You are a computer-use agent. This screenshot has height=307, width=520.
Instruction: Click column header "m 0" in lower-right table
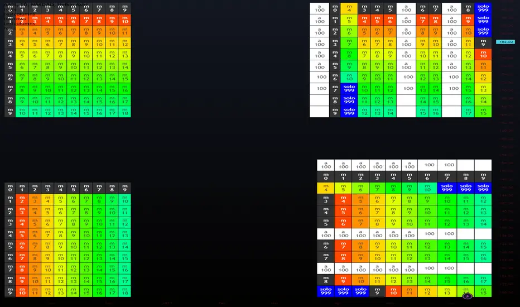click(326, 176)
